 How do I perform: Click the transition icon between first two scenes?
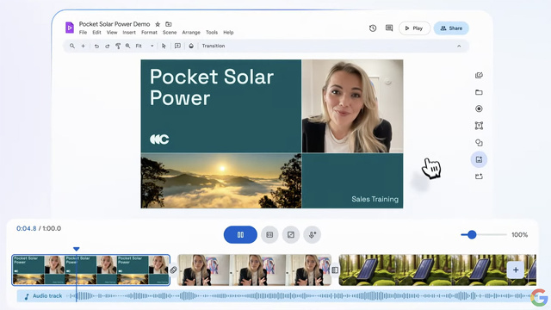(x=174, y=270)
